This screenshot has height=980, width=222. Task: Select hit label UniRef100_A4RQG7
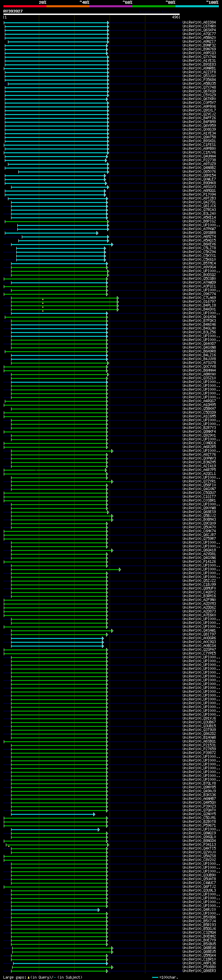point(199,401)
